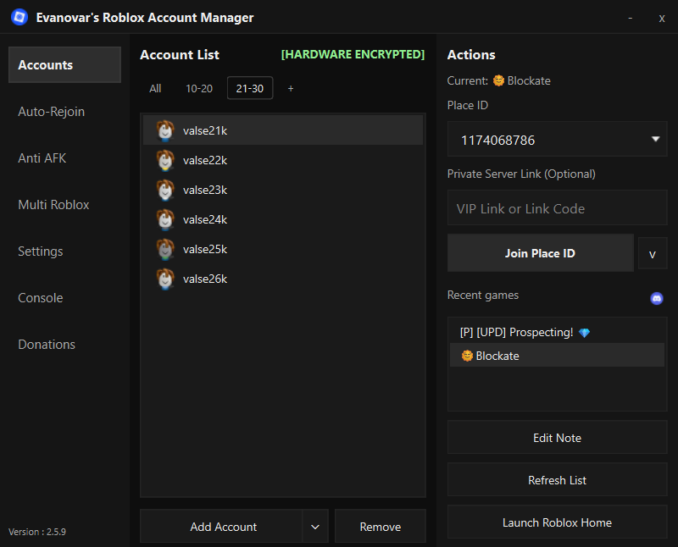Select account name valse26k
Image resolution: width=678 pixels, height=547 pixels.
pyautogui.click(x=205, y=279)
